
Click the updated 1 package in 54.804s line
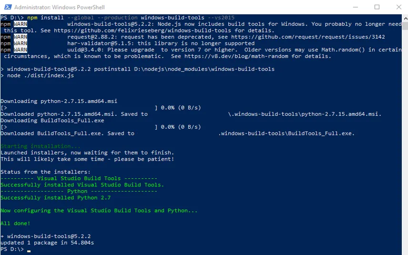[x=47, y=243]
